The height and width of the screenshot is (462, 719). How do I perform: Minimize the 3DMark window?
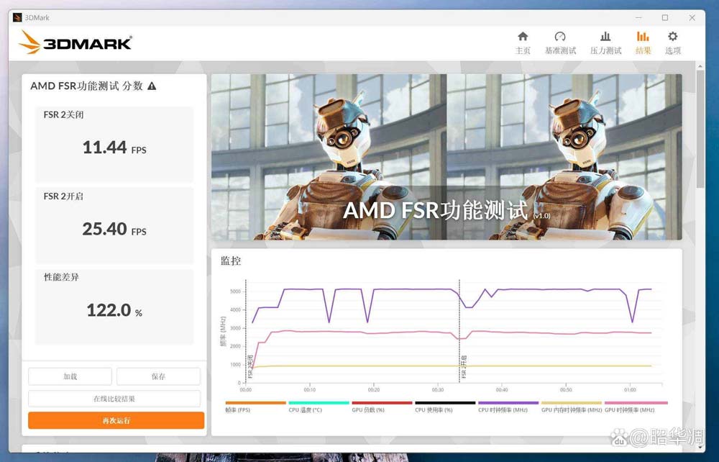[638, 17]
